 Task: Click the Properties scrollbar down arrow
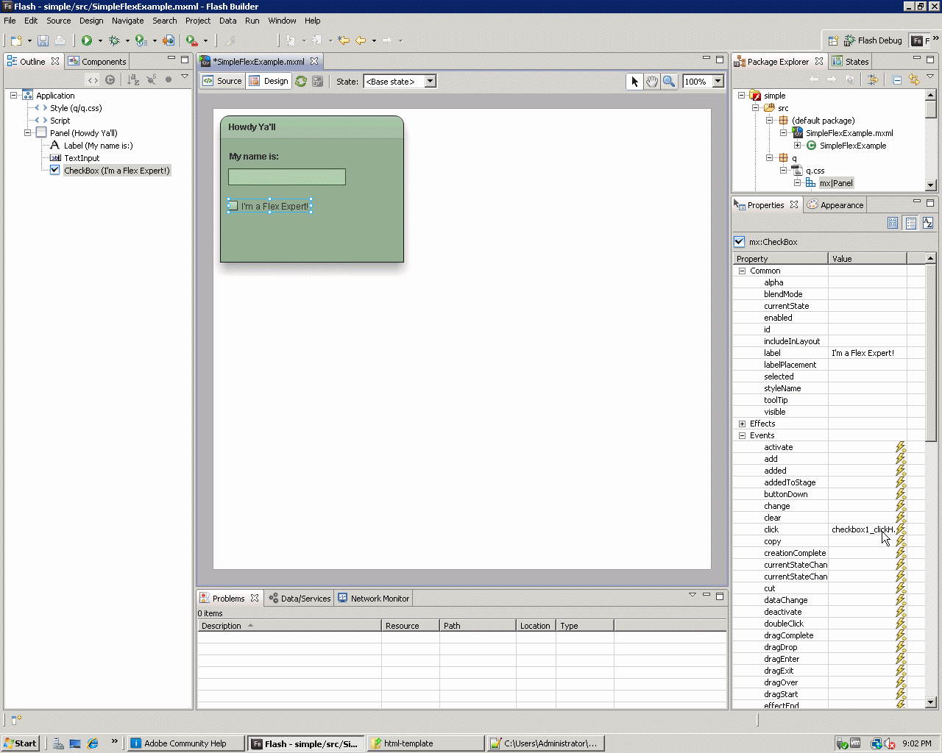931,702
